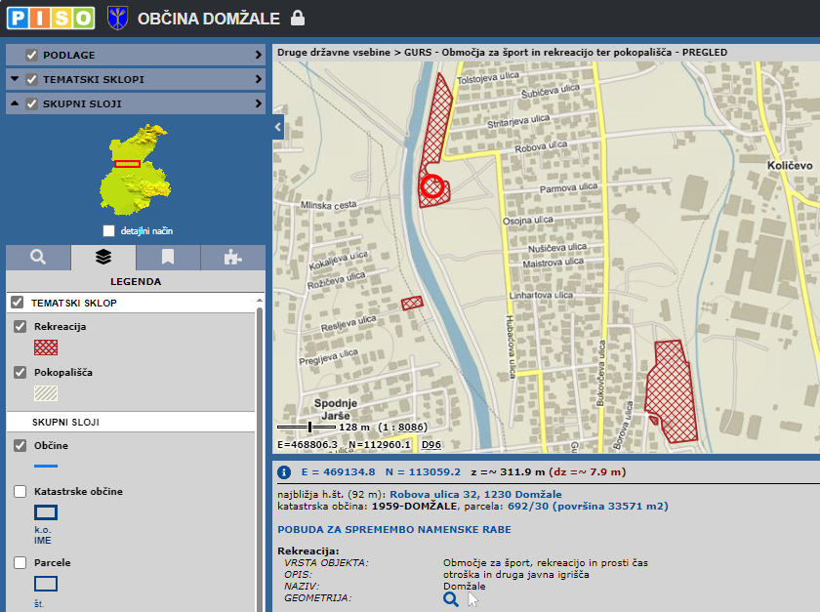Viewport: 820px width, 612px height.
Task: Select the layers legend tab
Action: pyautogui.click(x=102, y=258)
